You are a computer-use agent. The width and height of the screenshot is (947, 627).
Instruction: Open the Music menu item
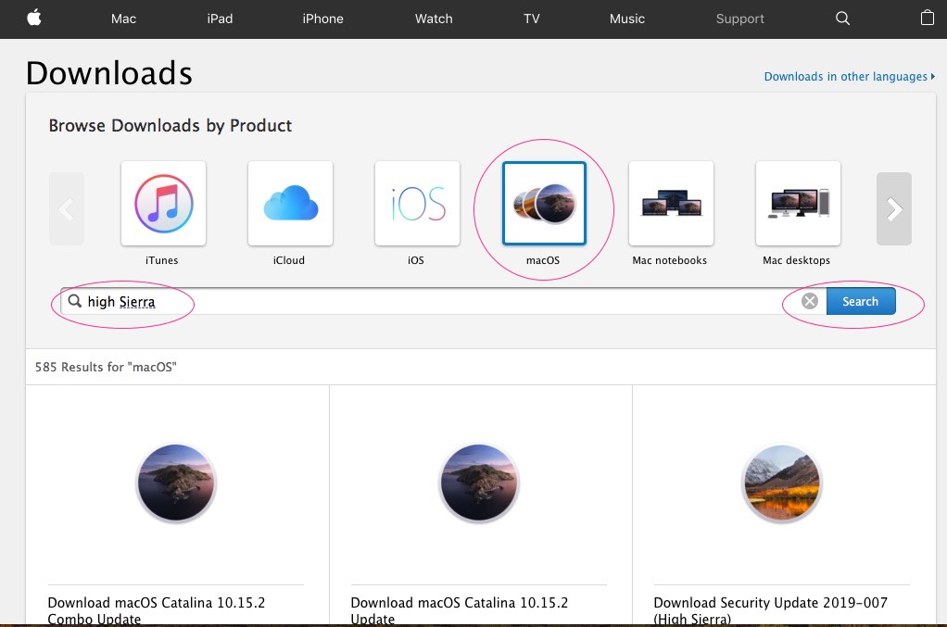coord(627,19)
